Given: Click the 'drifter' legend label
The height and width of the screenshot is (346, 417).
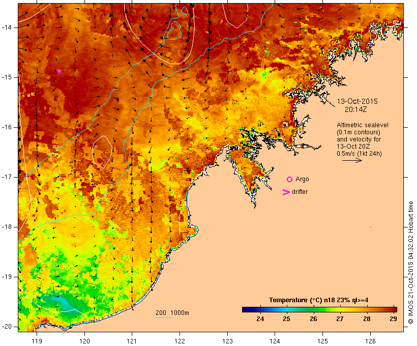Looking at the screenshot, I should point(300,192).
